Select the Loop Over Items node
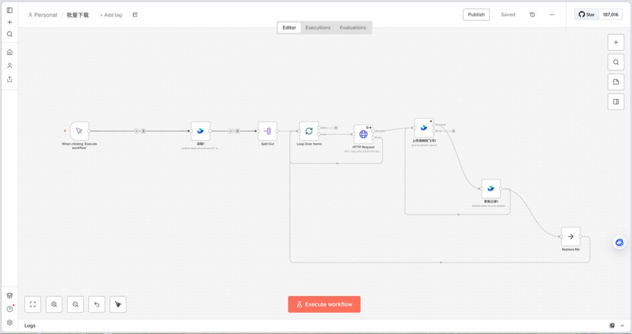This screenshot has height=334, width=632. [309, 131]
